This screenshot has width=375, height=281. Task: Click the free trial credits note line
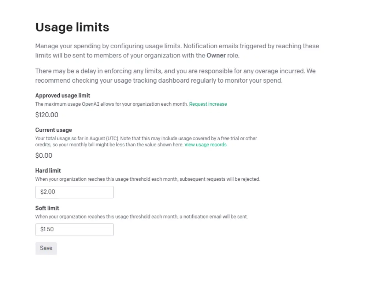(x=109, y=145)
